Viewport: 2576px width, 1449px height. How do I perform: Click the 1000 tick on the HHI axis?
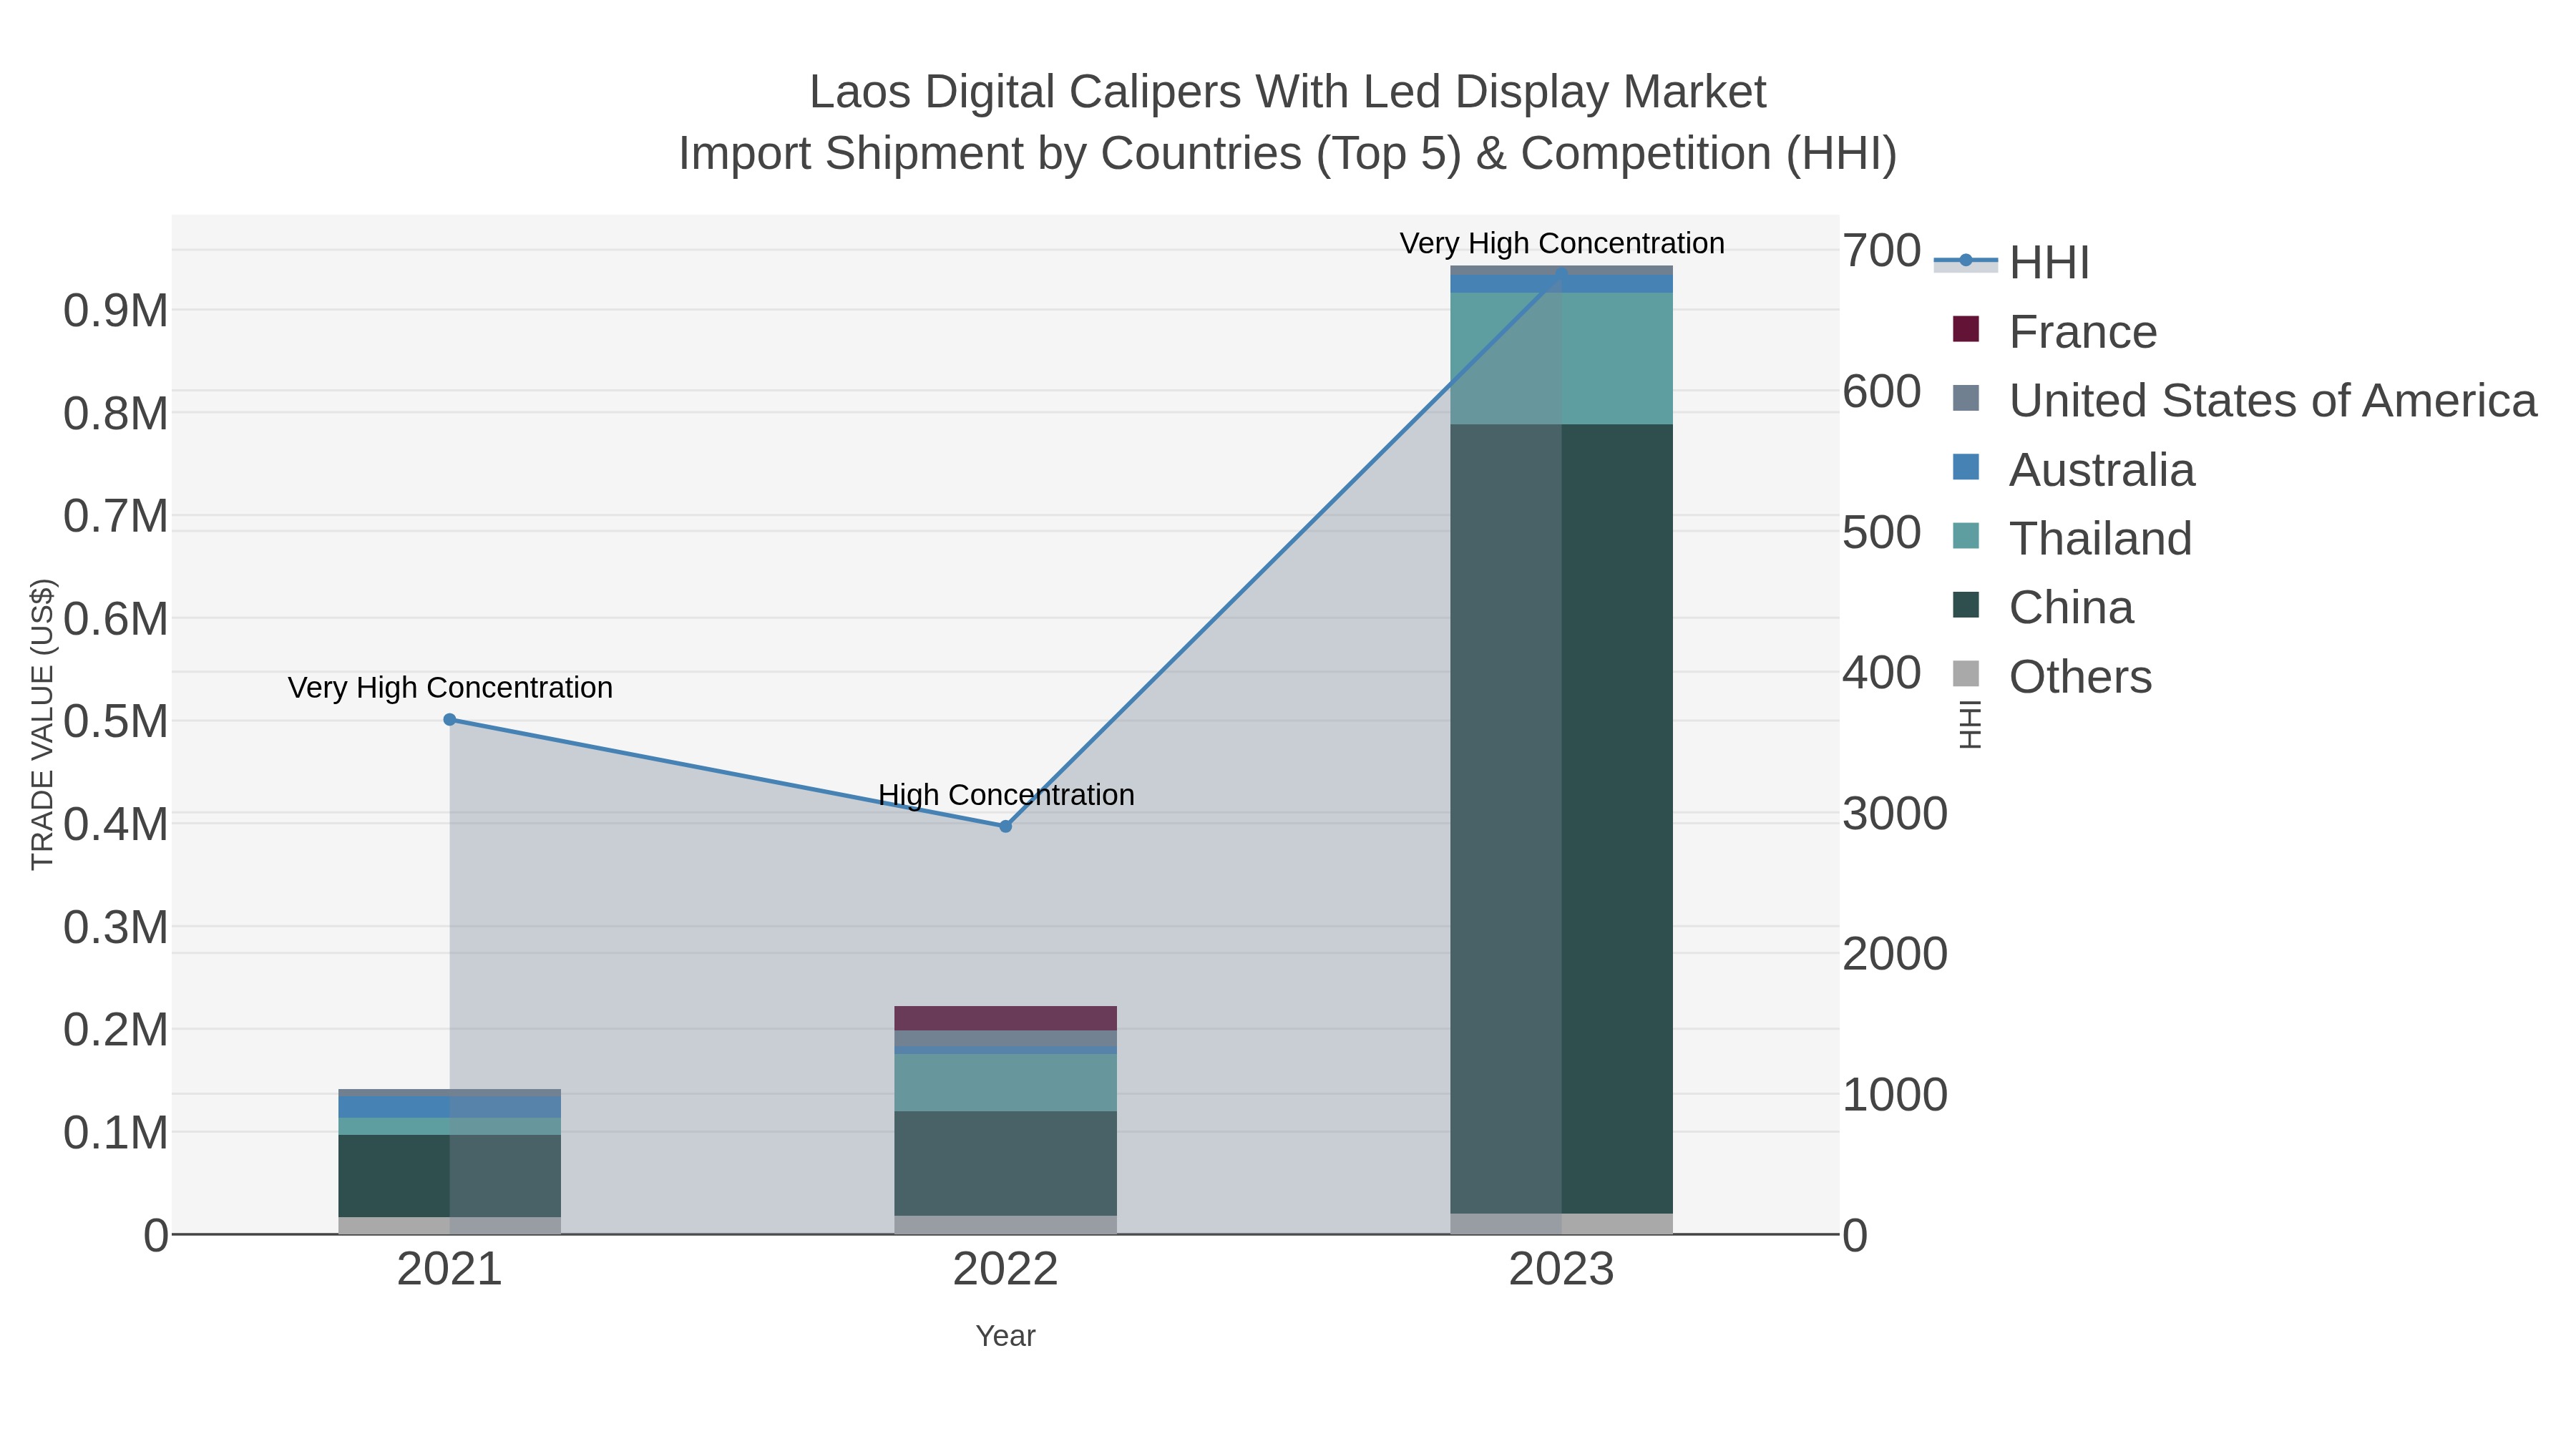[1895, 1095]
